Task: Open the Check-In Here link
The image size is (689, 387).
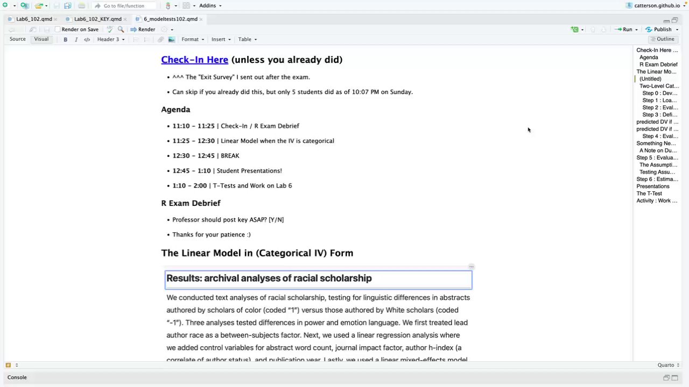Action: (194, 60)
